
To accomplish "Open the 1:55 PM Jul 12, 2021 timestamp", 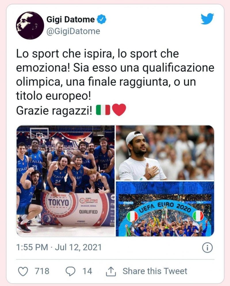I will pyautogui.click(x=59, y=247).
